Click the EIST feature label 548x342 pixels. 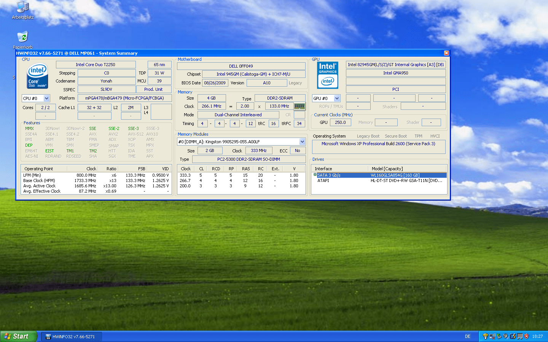click(49, 151)
